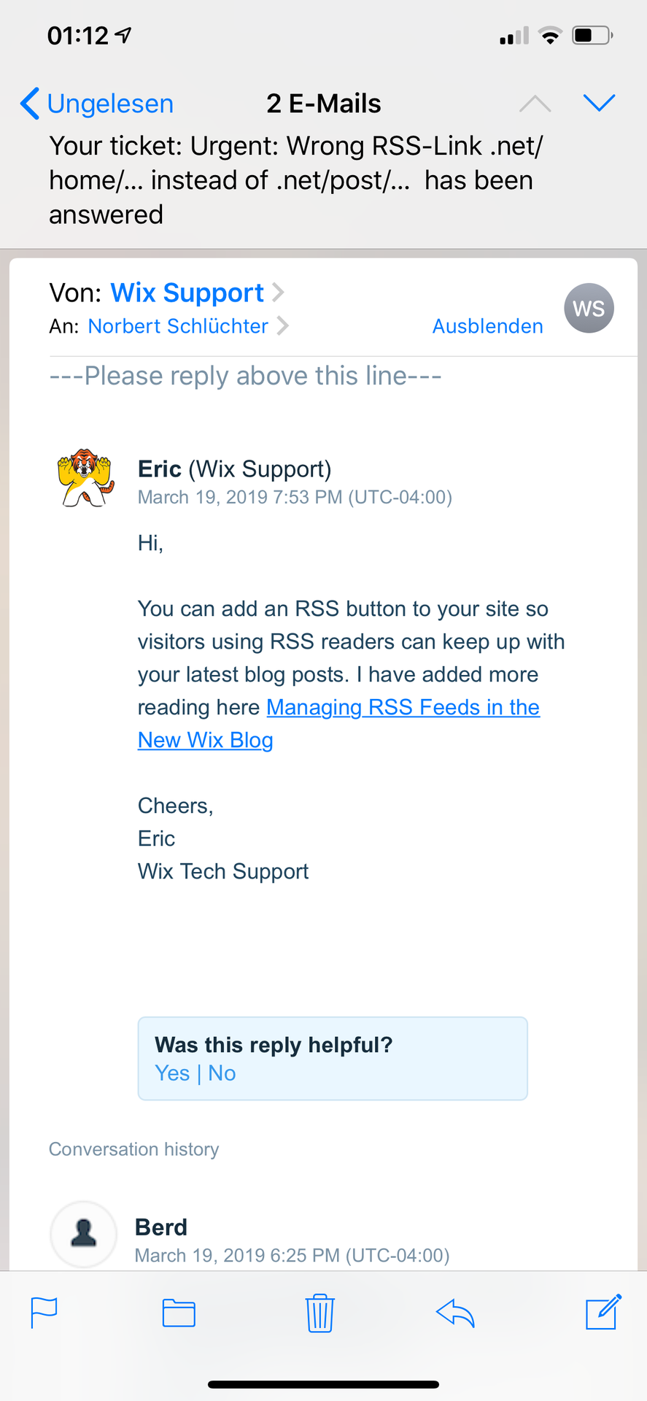Screen dimensions: 647x1401
Task: Open Managing RSS Feeds in the New Wix Blog link
Action: [338, 724]
